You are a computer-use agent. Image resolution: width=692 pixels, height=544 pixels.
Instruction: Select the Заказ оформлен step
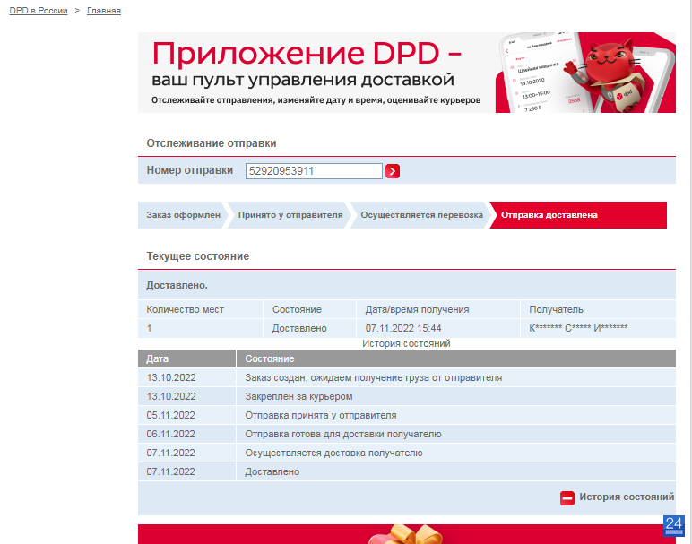pyautogui.click(x=183, y=215)
